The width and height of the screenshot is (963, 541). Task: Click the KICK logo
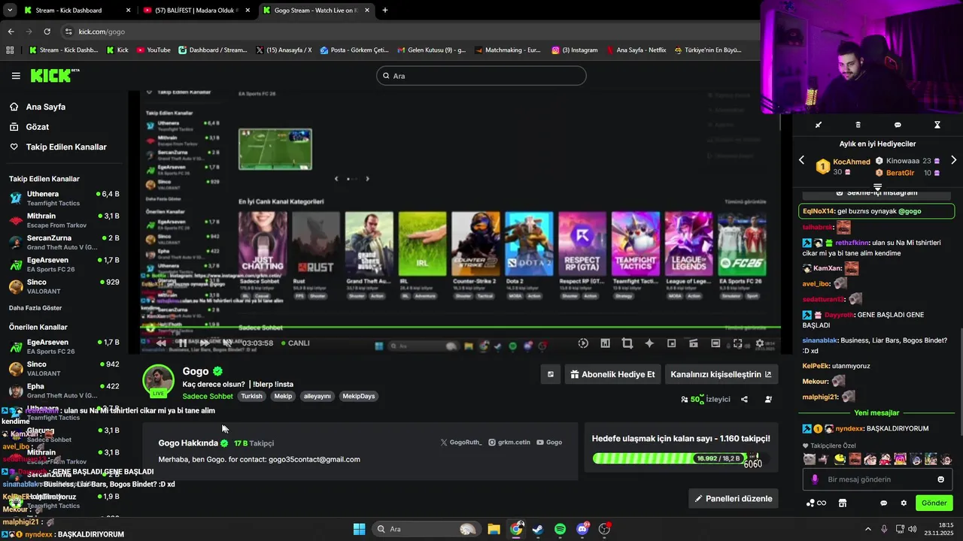click(54, 75)
